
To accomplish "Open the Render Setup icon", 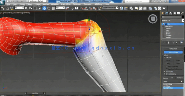I will pyautogui.click(x=155, y=8).
